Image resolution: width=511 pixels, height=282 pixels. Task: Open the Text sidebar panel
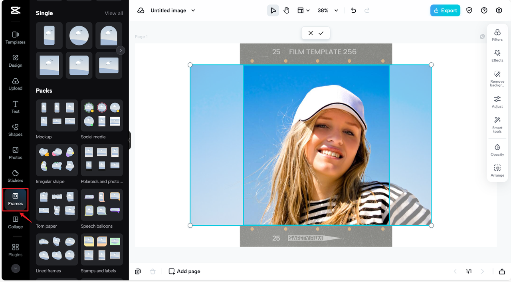16,107
